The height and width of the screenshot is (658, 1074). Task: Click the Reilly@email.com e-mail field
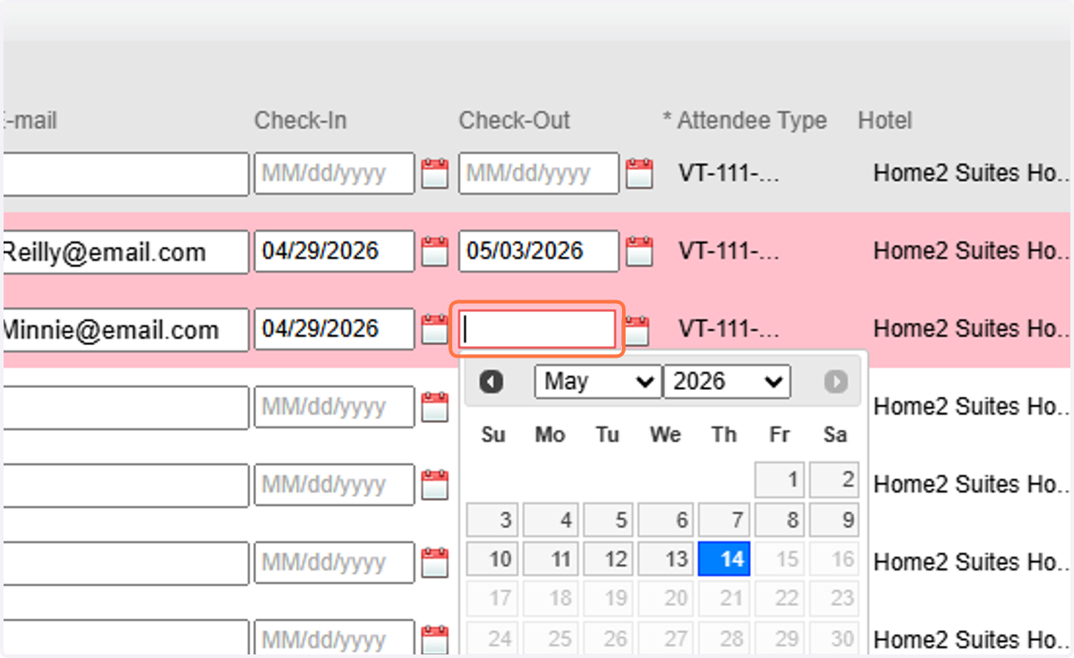click(x=125, y=252)
